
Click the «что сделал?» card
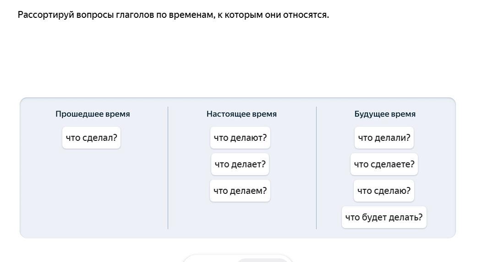(x=91, y=138)
